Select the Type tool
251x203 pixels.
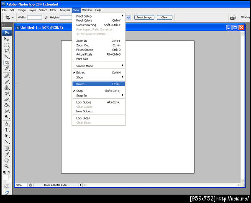point(7,130)
